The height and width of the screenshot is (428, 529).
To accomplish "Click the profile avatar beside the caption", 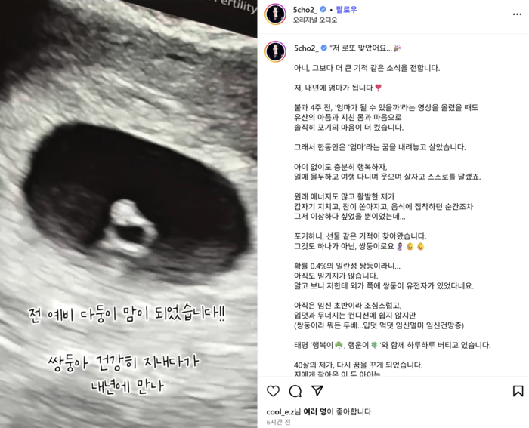I will 275,51.
